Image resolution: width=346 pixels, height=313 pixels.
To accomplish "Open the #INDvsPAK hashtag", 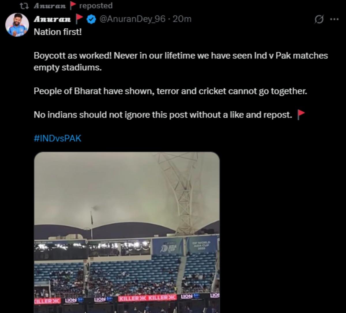I will tap(58, 138).
